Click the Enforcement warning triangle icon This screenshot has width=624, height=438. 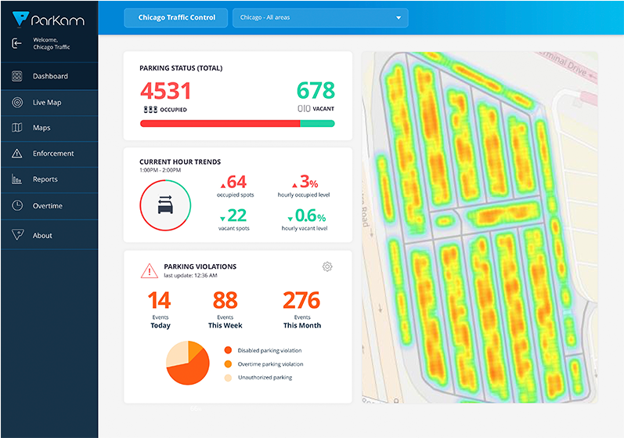tap(16, 154)
